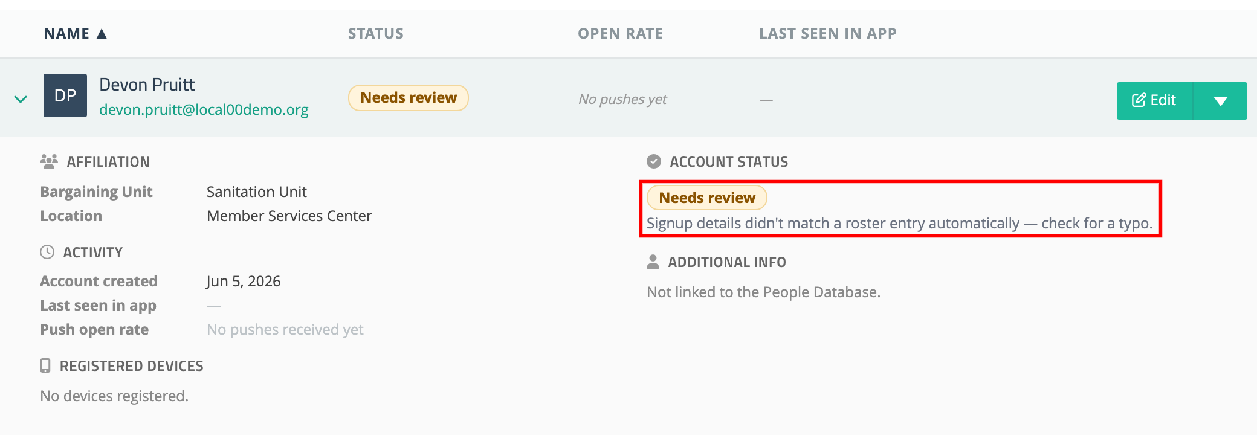
Task: Click the Last Seen in App column header
Action: point(828,34)
